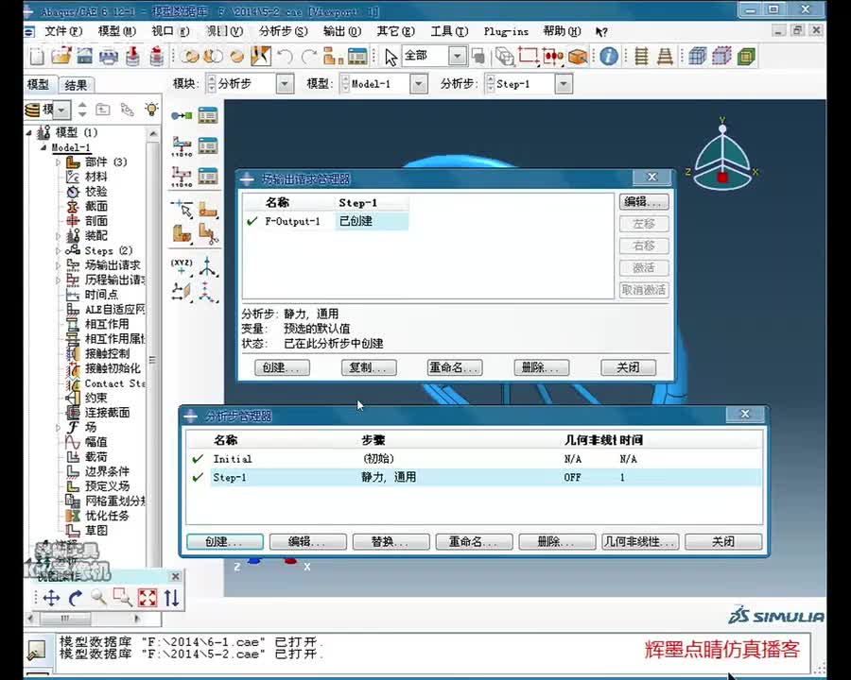Select the Step-1 row in 分析步管理器
The height and width of the screenshot is (680, 851).
click(x=475, y=477)
